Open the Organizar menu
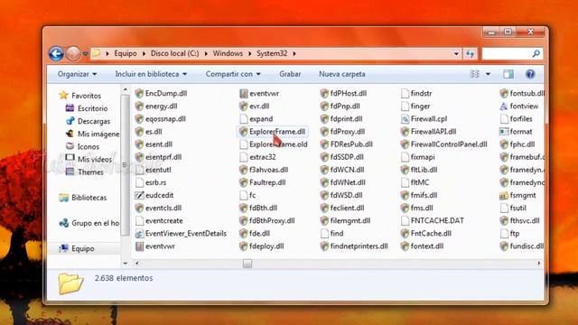 [77, 74]
